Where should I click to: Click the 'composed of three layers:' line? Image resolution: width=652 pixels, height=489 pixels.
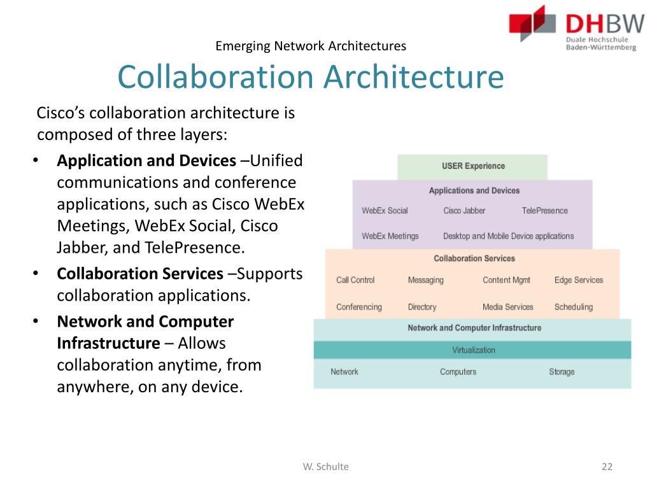click(132, 135)
